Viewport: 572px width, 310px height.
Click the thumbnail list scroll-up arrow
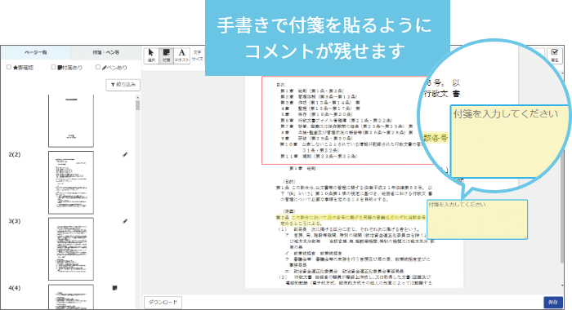point(137,98)
